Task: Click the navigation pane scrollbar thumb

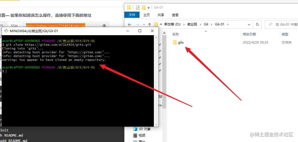Action: (164, 72)
